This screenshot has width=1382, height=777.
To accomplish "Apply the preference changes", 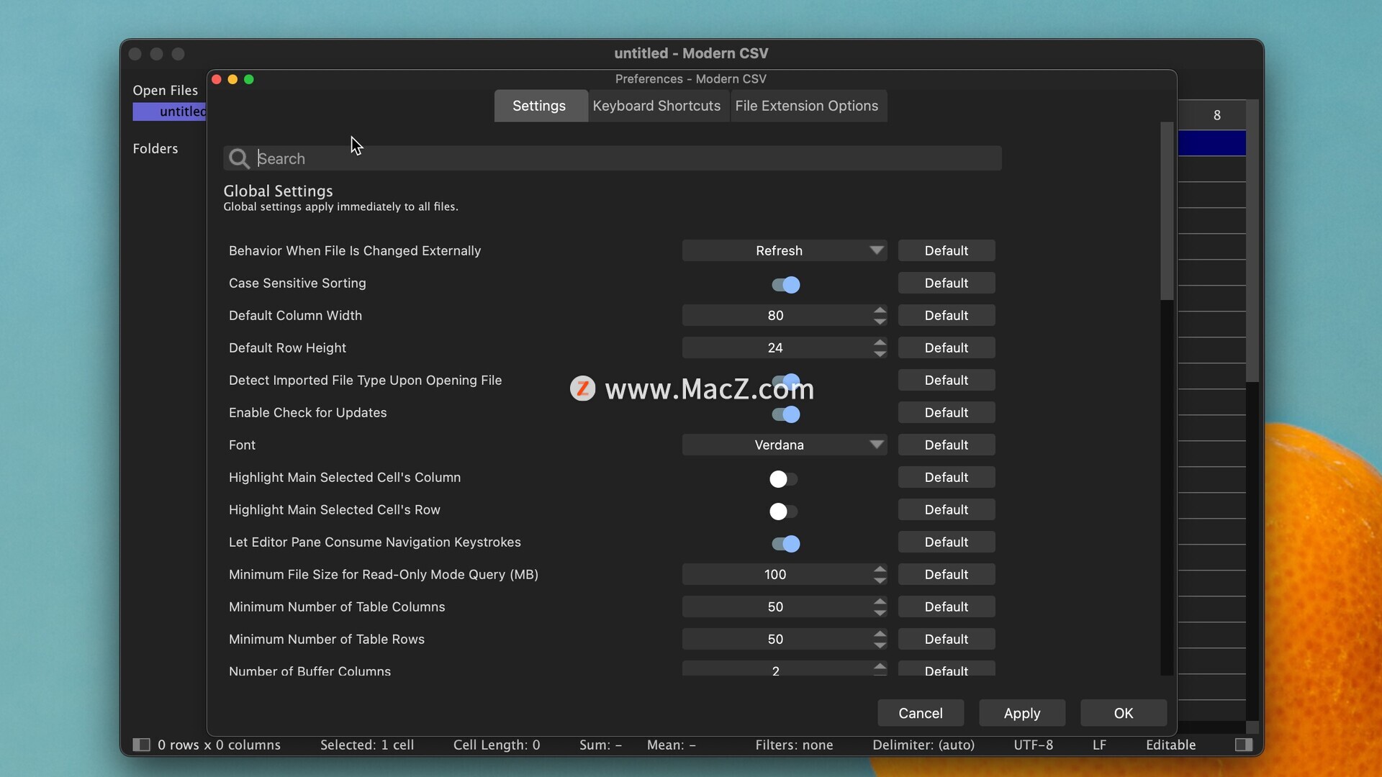I will [x=1022, y=713].
